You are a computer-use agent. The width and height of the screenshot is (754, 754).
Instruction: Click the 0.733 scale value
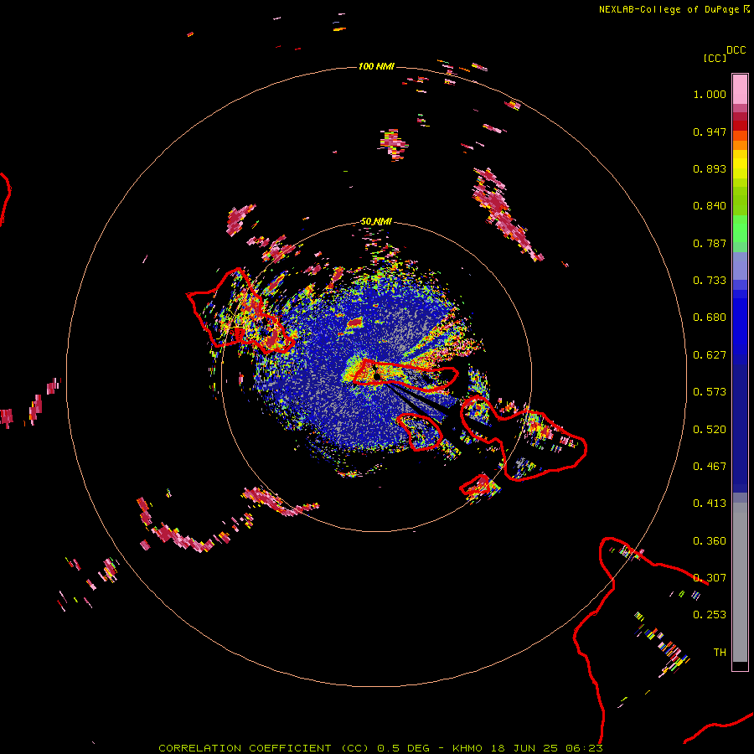[x=710, y=281]
